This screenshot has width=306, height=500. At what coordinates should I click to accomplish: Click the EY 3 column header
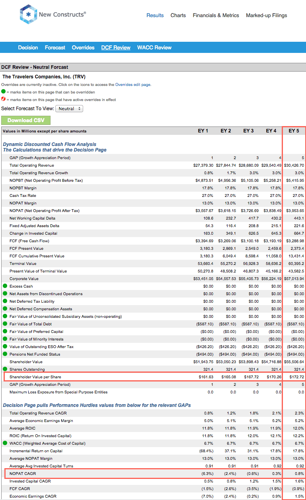coord(248,131)
